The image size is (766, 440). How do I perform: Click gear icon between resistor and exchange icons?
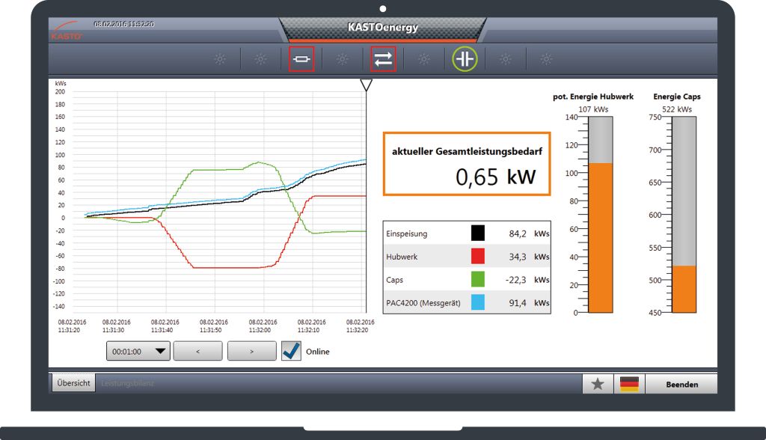point(343,59)
